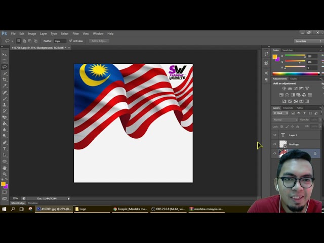The image size is (324, 243).
Task: Select the Crop tool
Action: click(x=5, y=79)
